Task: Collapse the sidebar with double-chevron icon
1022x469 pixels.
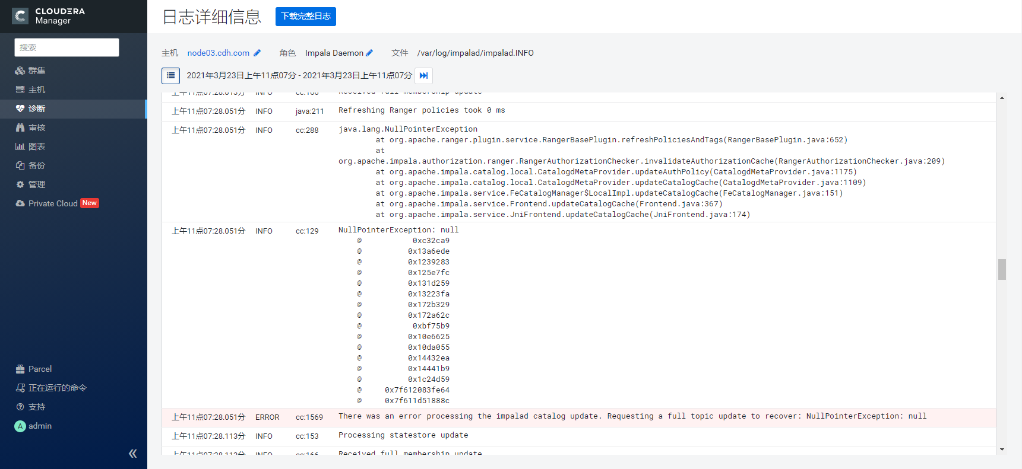Action: click(x=133, y=454)
